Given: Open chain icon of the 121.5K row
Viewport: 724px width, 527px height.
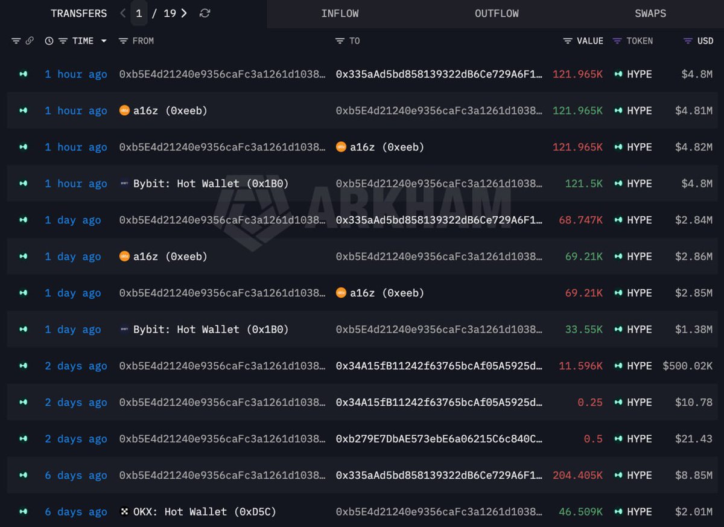Looking at the screenshot, I should pyautogui.click(x=23, y=184).
